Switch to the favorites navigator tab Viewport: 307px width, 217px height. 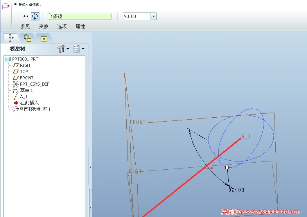pyautogui.click(x=44, y=38)
